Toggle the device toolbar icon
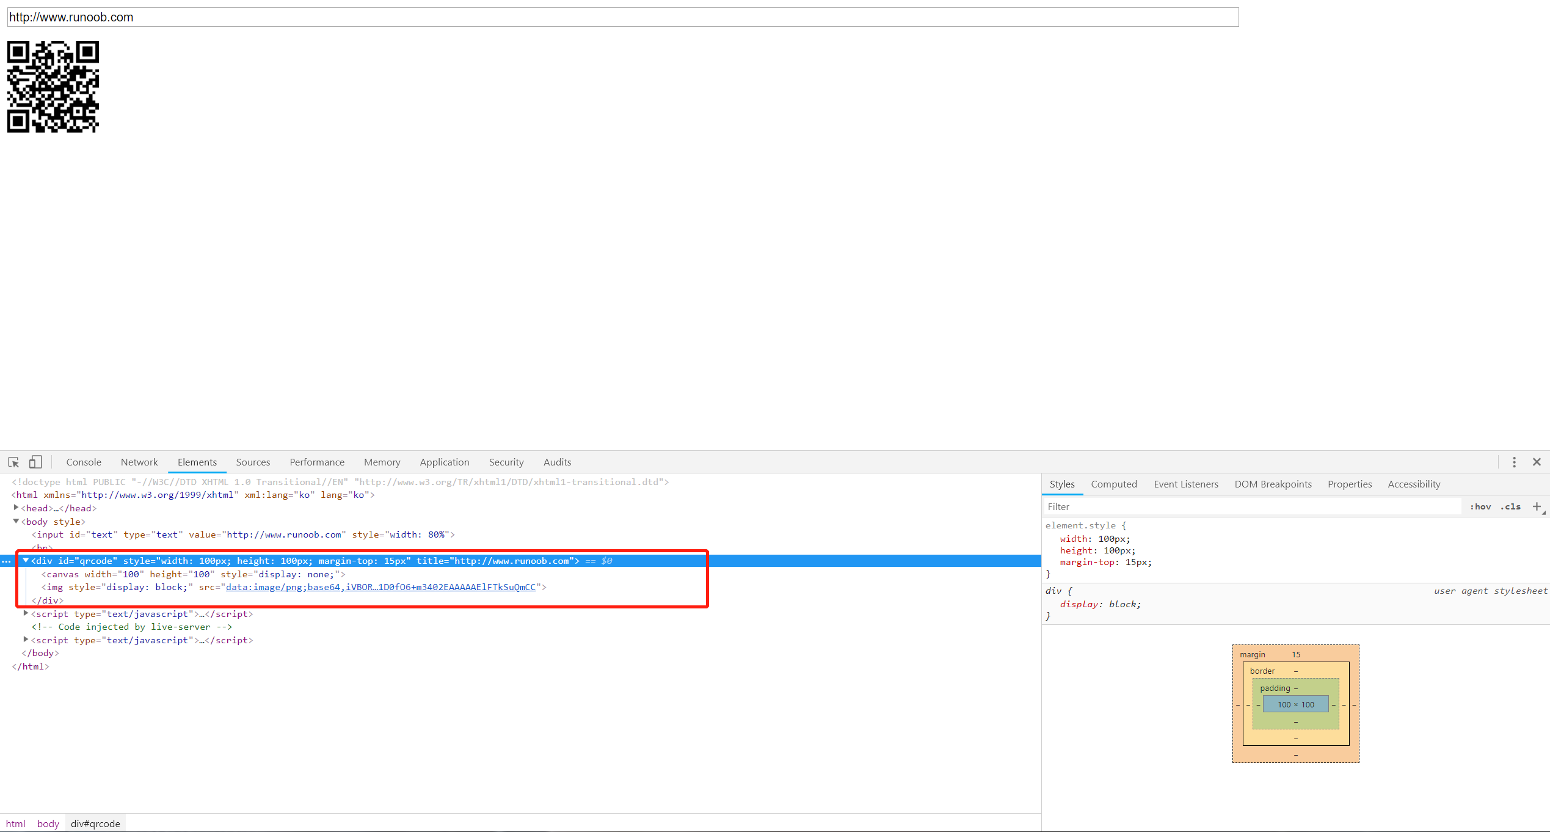The width and height of the screenshot is (1550, 832). [35, 462]
